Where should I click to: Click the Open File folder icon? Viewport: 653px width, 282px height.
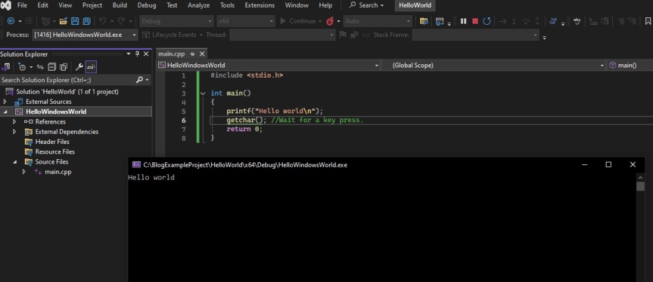62,21
